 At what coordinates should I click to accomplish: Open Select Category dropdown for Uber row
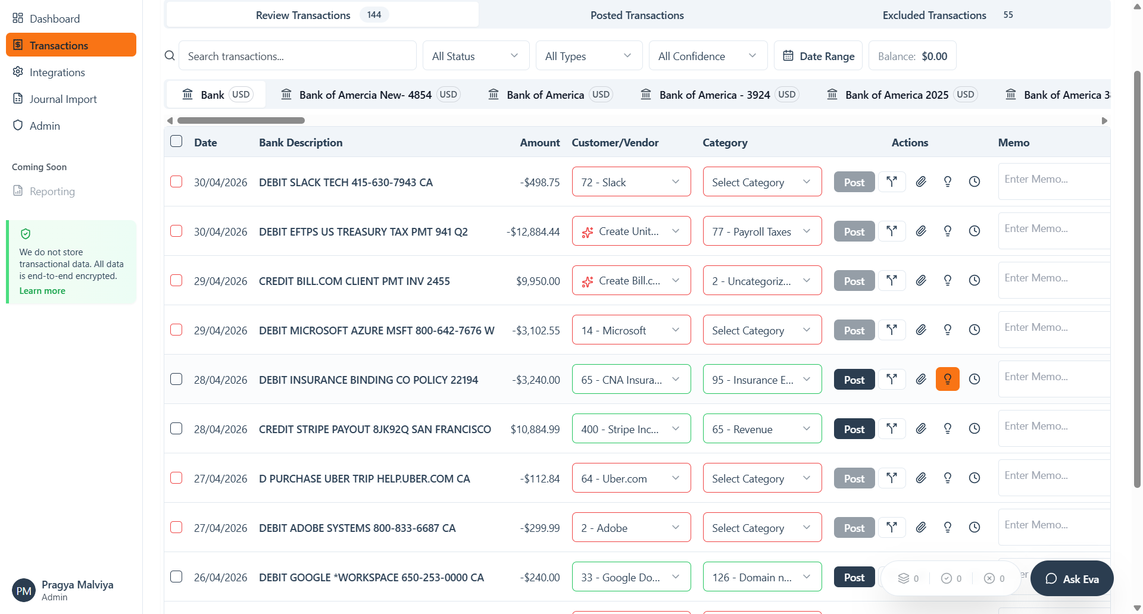[761, 479]
